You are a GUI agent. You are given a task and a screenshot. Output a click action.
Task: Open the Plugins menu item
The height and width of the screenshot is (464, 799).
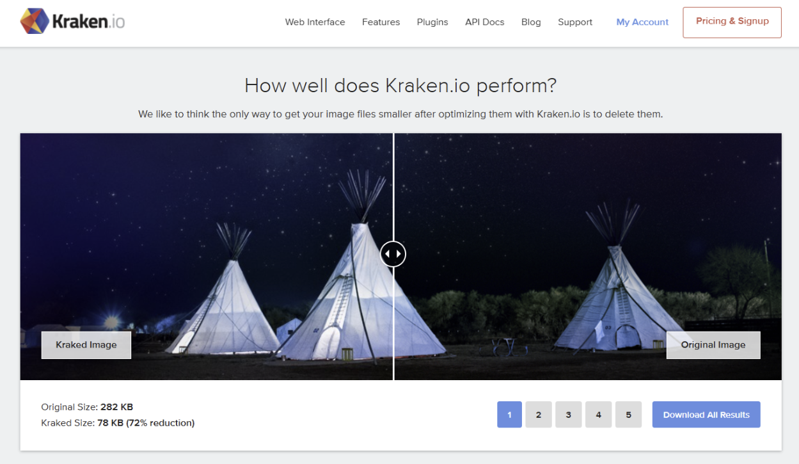(432, 22)
